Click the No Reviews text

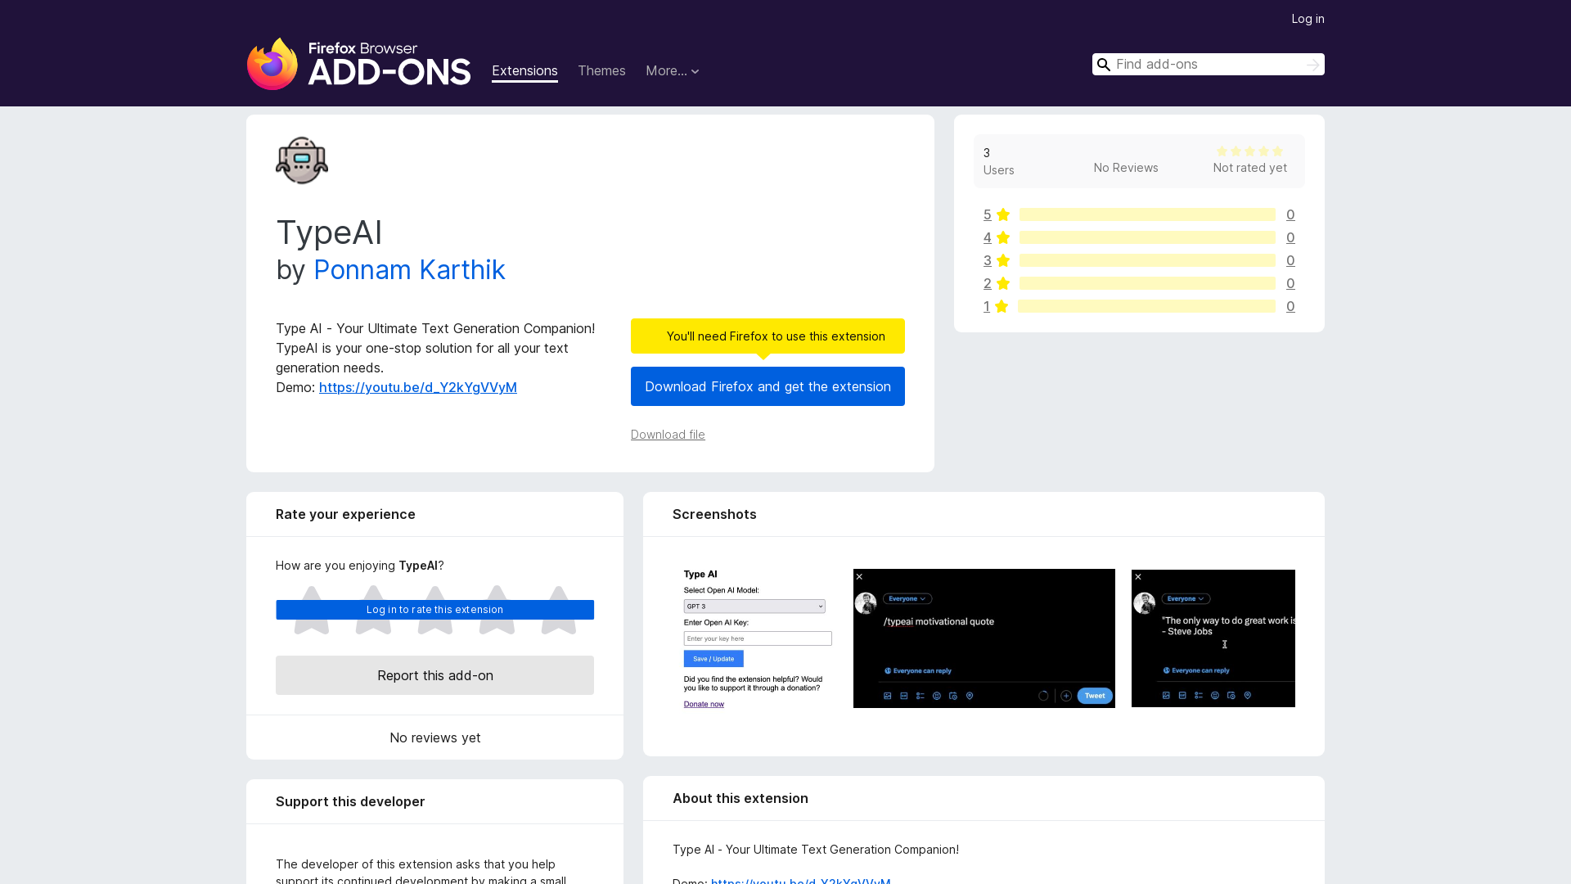1126,168
